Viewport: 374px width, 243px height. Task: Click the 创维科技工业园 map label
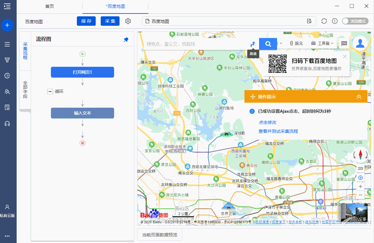click(171, 86)
